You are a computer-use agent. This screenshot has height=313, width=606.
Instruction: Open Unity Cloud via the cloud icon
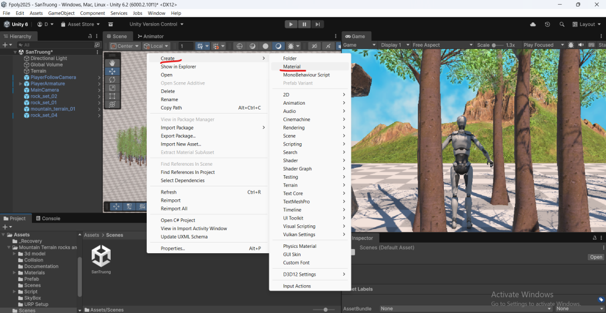(533, 24)
